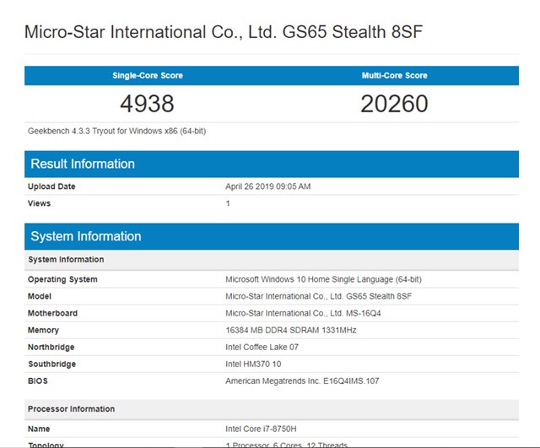Click the multi-core score value 20260
The width and height of the screenshot is (540, 448).
tap(394, 104)
